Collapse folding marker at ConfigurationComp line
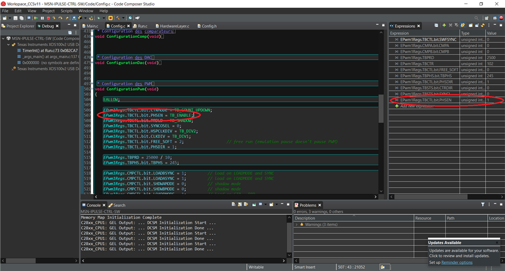Image resolution: width=505 pixels, height=271 pixels. point(93,36)
